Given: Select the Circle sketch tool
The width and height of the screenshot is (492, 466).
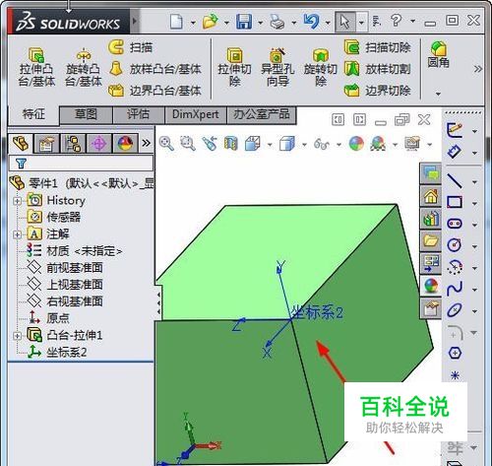Looking at the screenshot, I should [x=455, y=245].
